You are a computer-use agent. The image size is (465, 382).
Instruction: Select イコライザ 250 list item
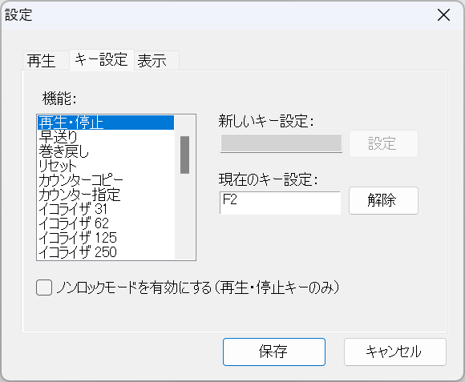click(106, 252)
